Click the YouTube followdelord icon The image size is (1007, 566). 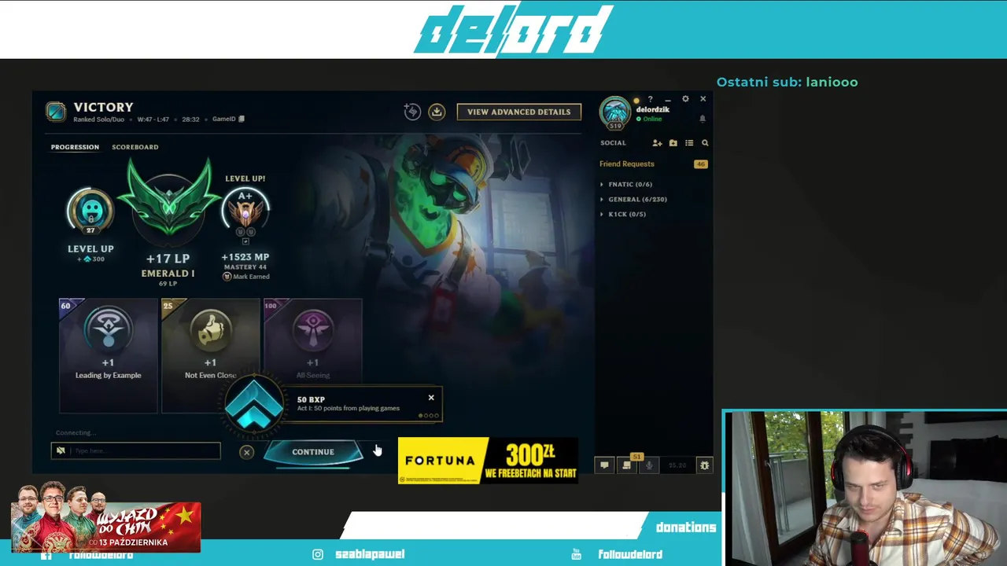point(577,554)
